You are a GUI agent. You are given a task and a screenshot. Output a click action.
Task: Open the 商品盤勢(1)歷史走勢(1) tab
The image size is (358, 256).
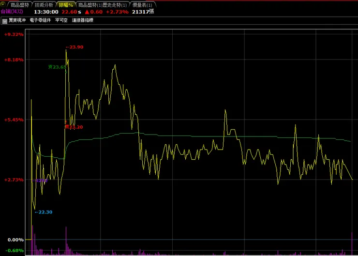103,5
